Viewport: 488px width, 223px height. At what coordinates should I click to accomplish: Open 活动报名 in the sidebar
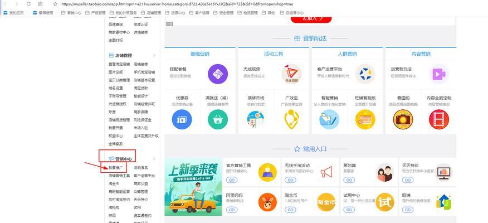[x=141, y=168]
